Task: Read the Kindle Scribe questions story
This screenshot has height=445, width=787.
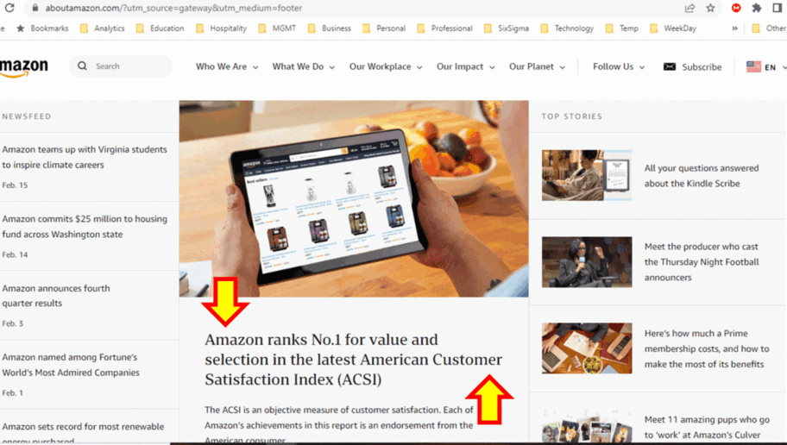Action: click(x=702, y=176)
